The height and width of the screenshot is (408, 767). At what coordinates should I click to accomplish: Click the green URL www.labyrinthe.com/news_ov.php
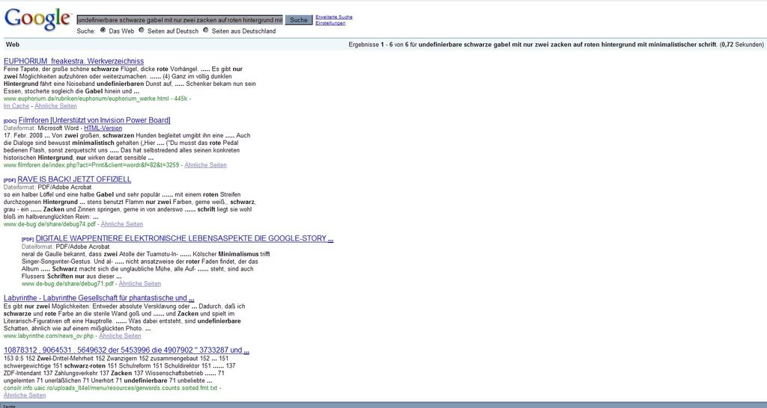click(x=49, y=336)
